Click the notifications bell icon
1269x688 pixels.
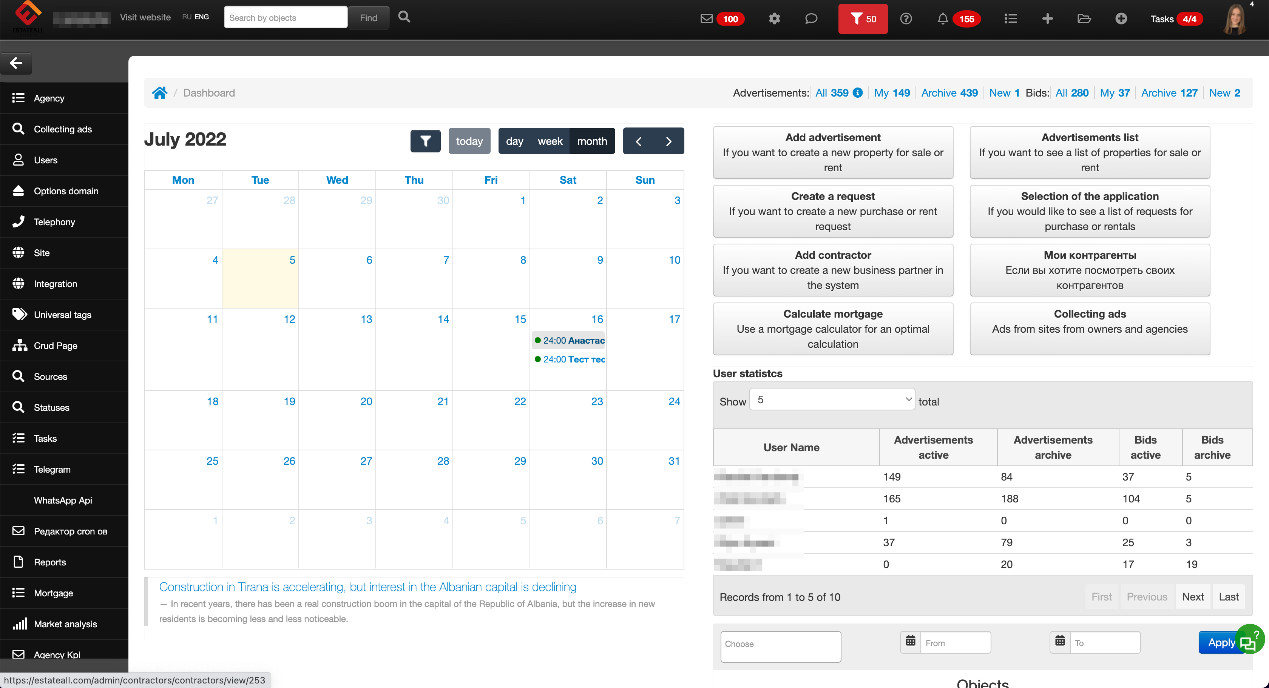942,19
